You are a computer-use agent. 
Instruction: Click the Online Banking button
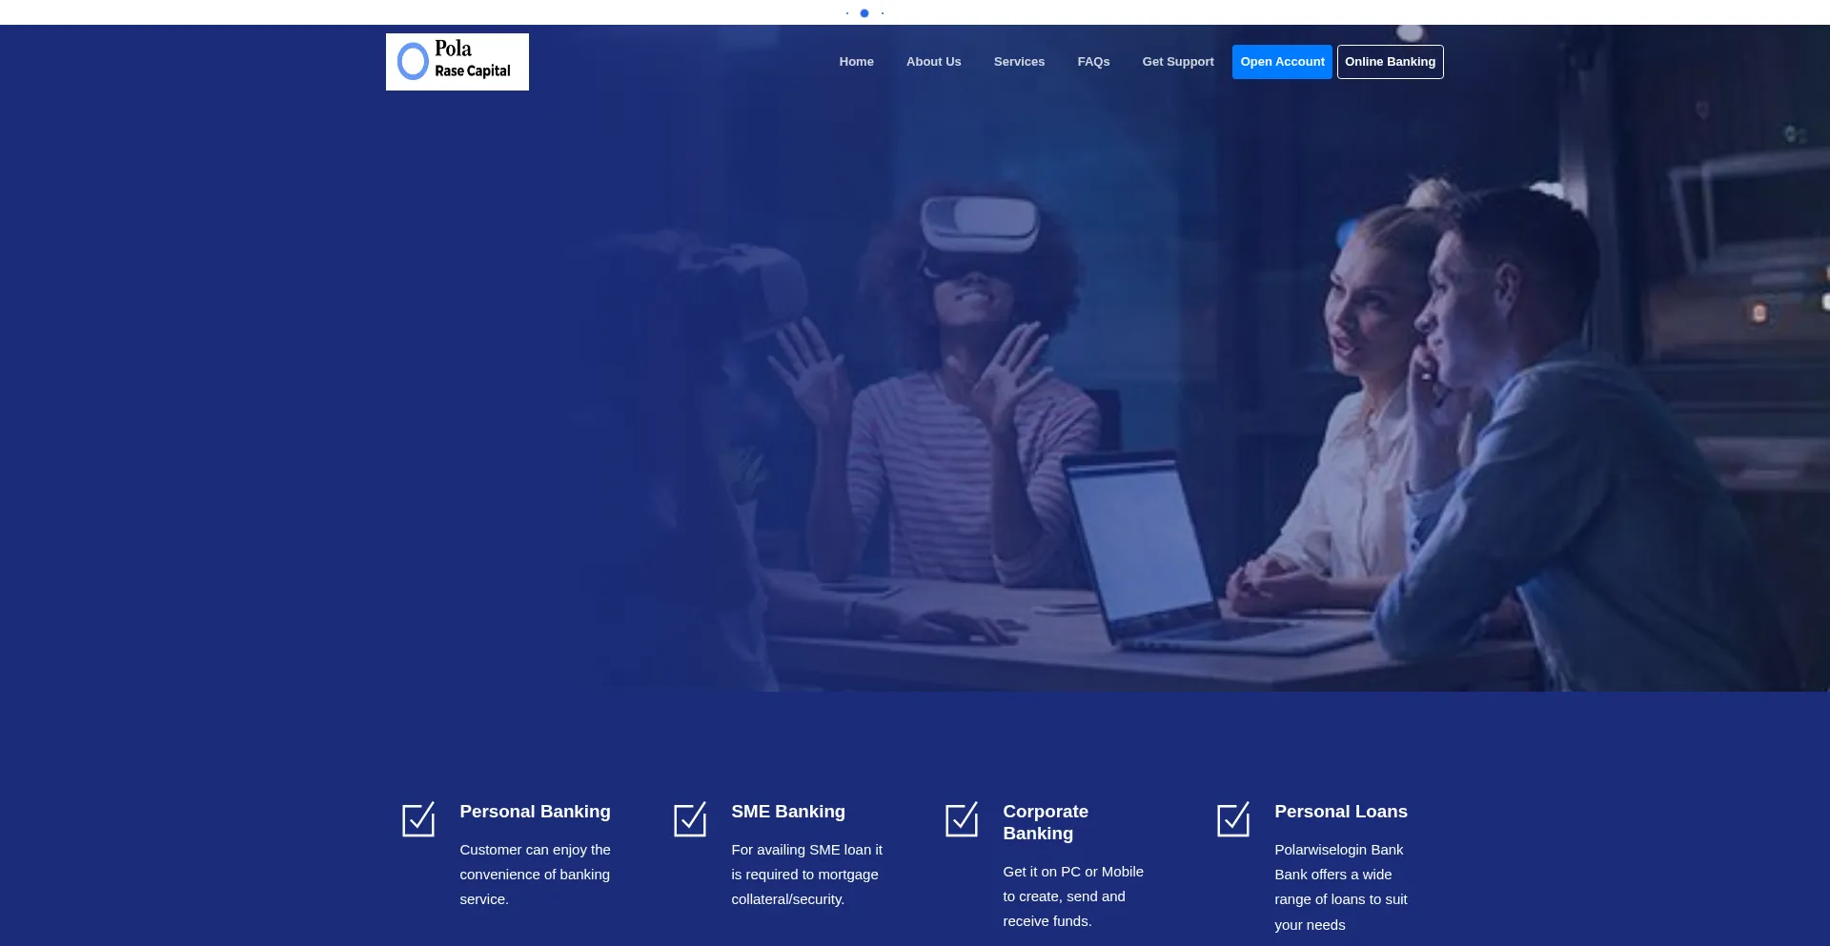(1390, 62)
